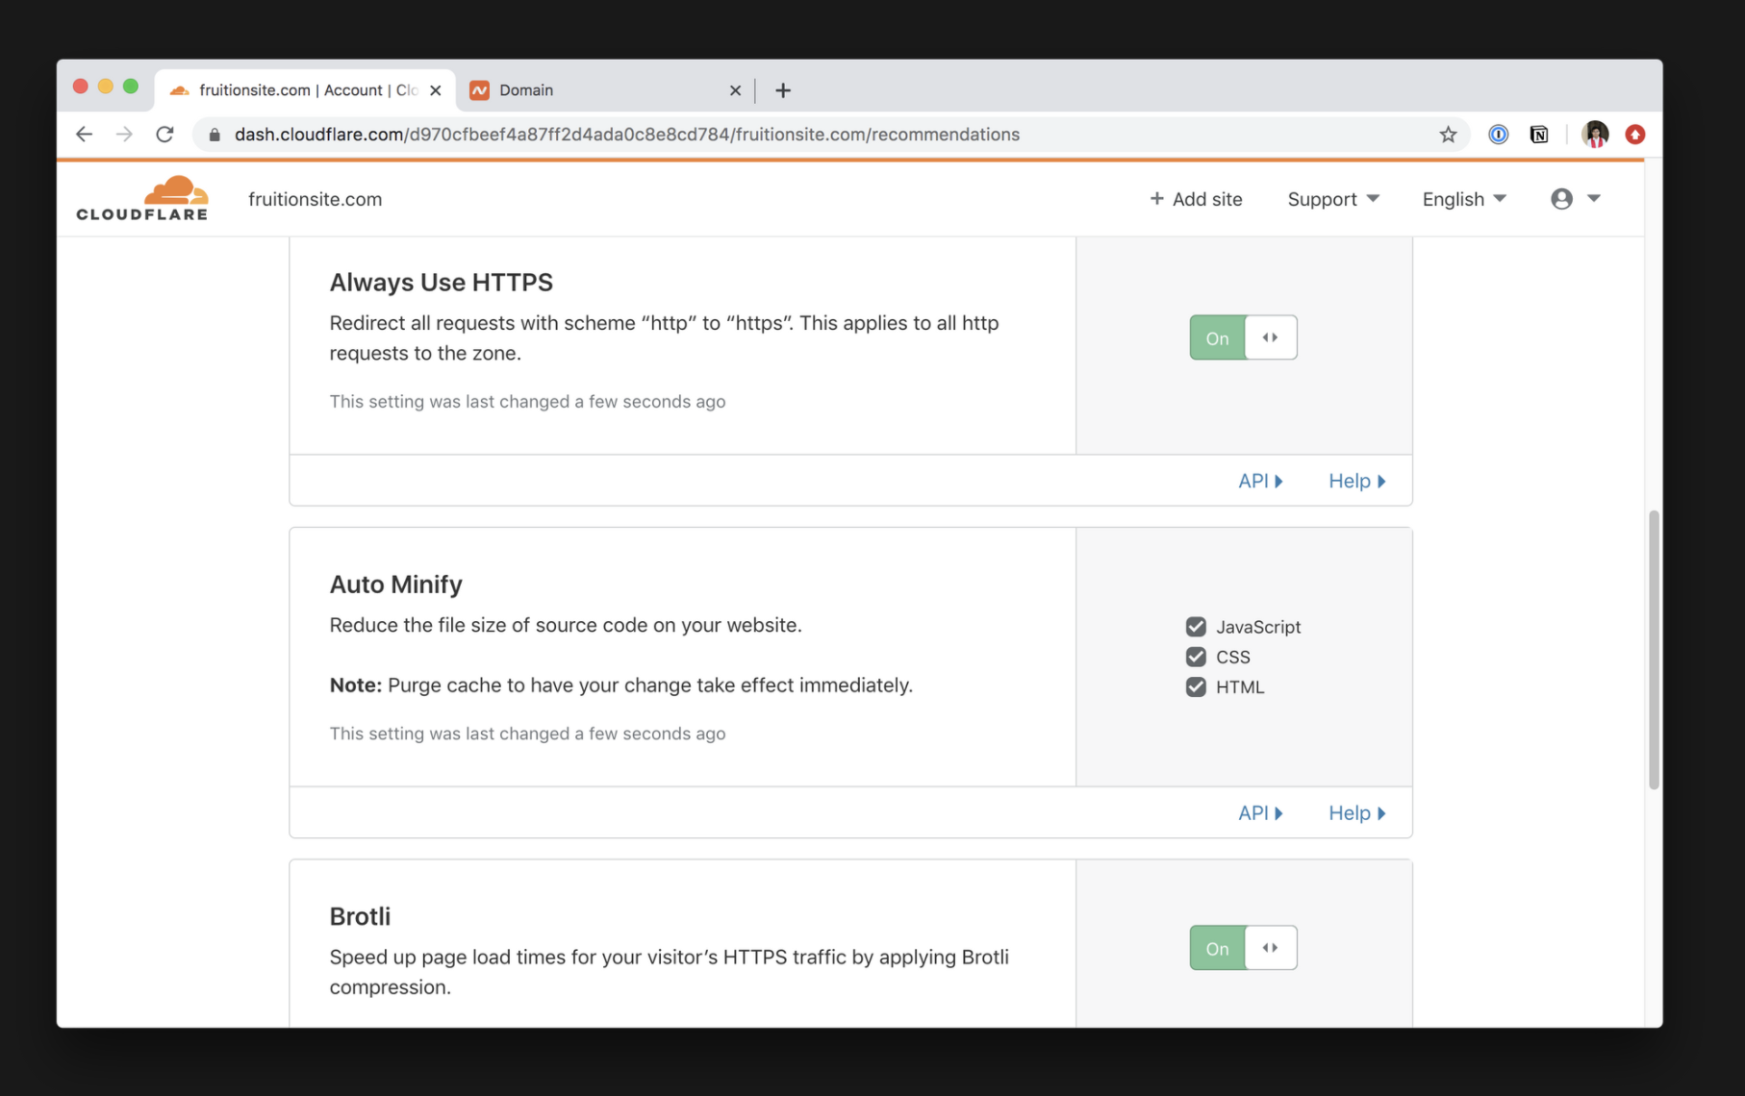Screen dimensions: 1745x1096
Task: Reload the page
Action: pyautogui.click(x=164, y=135)
